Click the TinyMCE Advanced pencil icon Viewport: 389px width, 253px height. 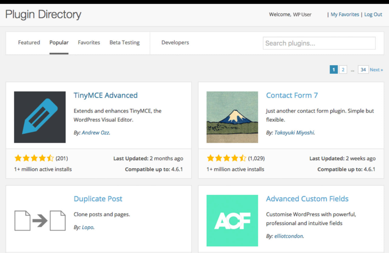(x=40, y=117)
